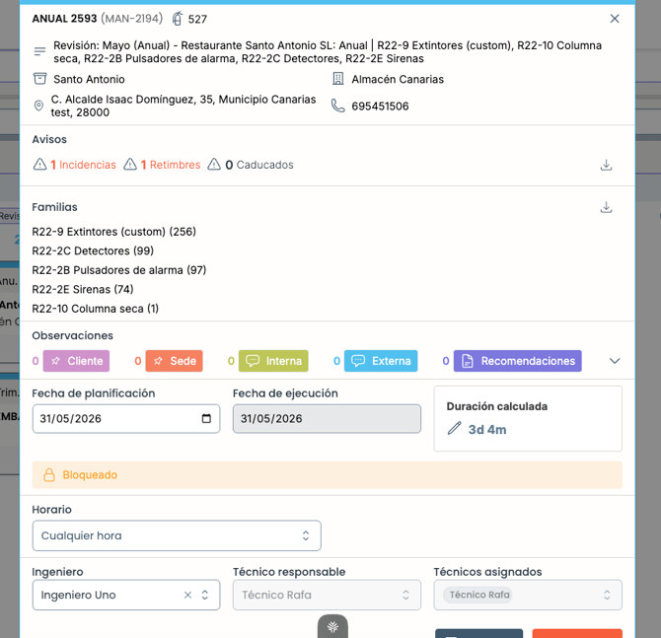Image resolution: width=661 pixels, height=638 pixels.
Task: Click the Fecha de ejecución field
Action: pos(327,418)
